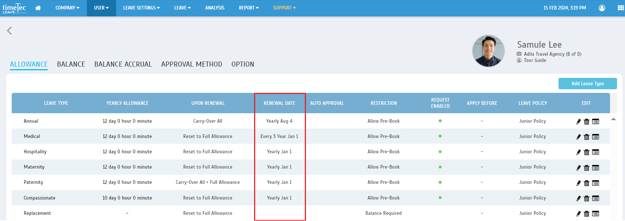Open the apps grid icon
Screen dimensions: 625x221
[x=620, y=8]
